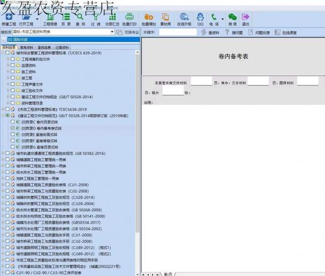Select the GB 50268-2008 tree item
This screenshot has width=325, height=276.
coord(59,210)
